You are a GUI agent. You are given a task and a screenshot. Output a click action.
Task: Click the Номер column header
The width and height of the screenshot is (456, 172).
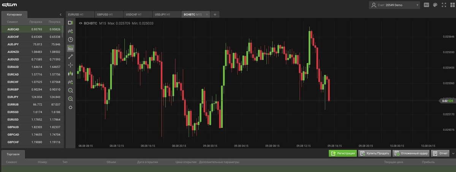tap(42, 162)
